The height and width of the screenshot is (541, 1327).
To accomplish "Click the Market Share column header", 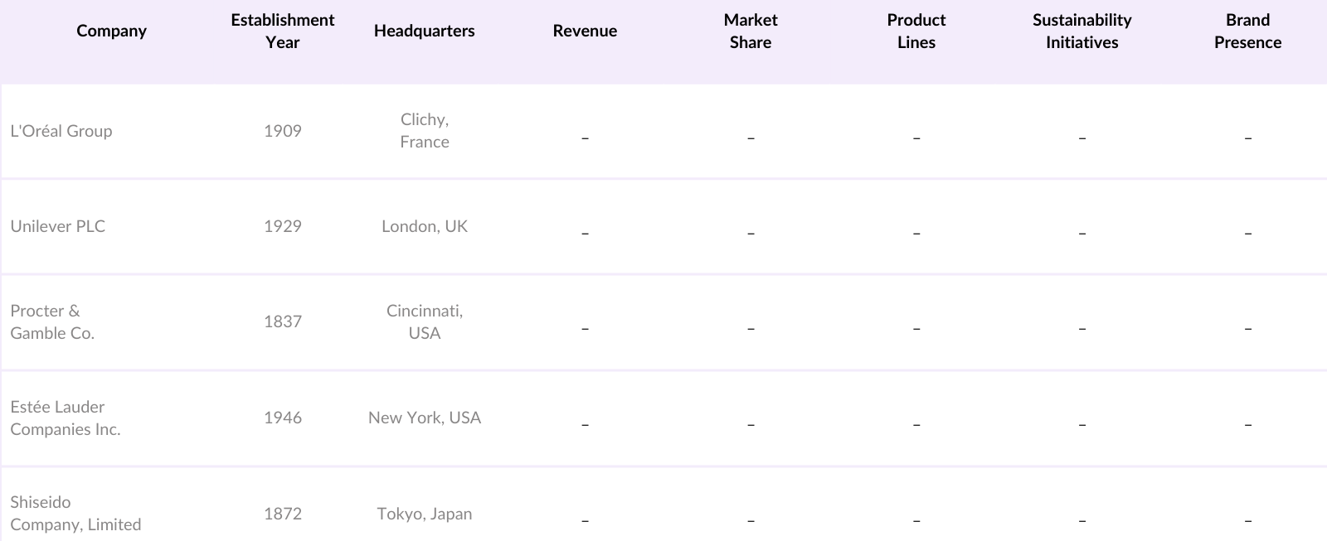I will [751, 31].
